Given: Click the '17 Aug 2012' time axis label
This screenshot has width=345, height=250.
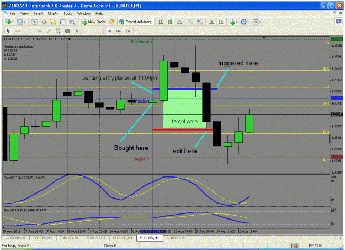Looking at the screenshot, I should pos(11,232).
